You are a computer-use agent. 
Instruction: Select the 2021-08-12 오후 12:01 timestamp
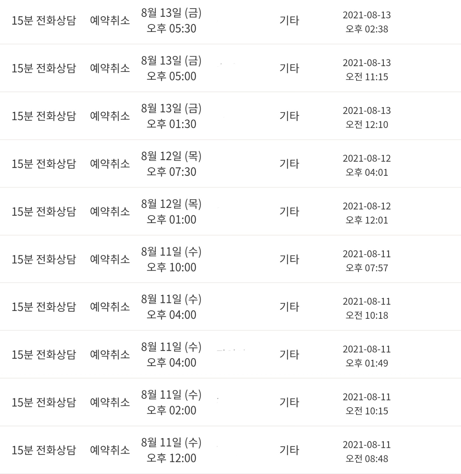[366, 213]
